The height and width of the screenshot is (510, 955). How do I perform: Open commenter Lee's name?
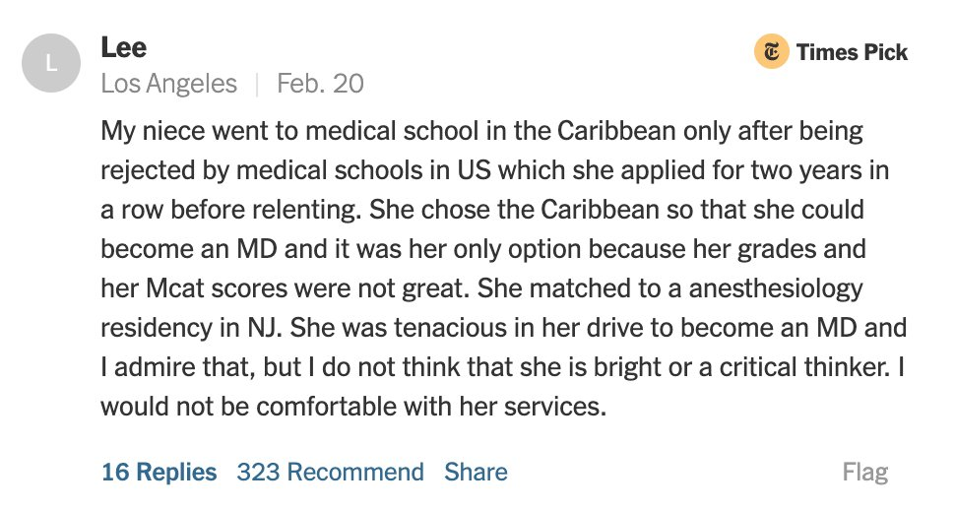pyautogui.click(x=124, y=47)
